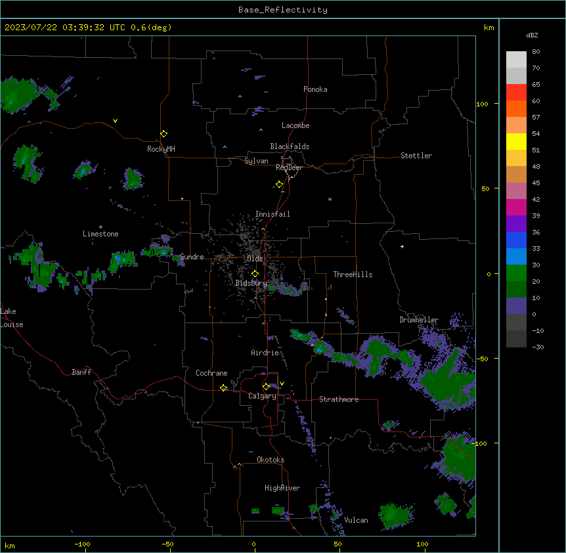
Task: Click the Calgary city label
Action: tap(262, 396)
